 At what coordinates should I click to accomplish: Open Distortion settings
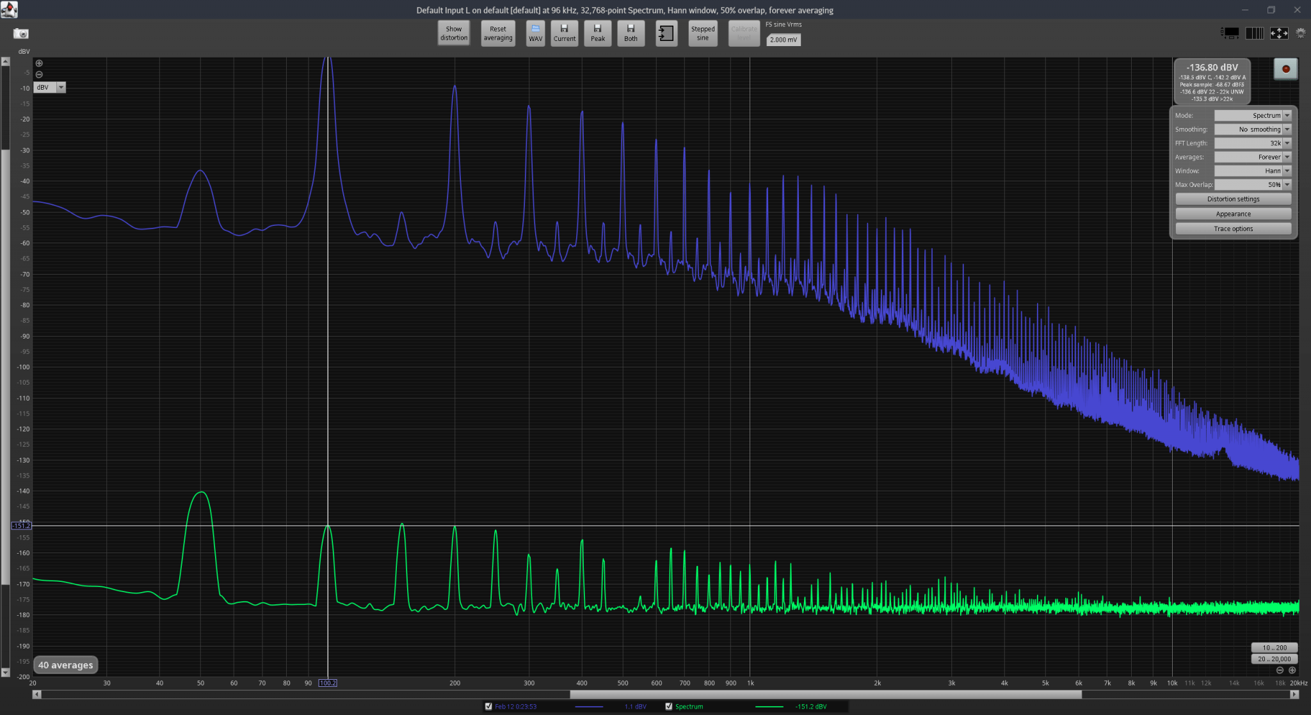coord(1233,199)
